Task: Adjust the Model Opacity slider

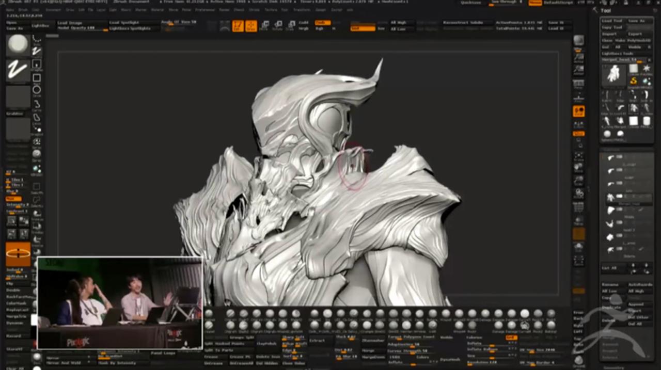Action: pos(82,28)
